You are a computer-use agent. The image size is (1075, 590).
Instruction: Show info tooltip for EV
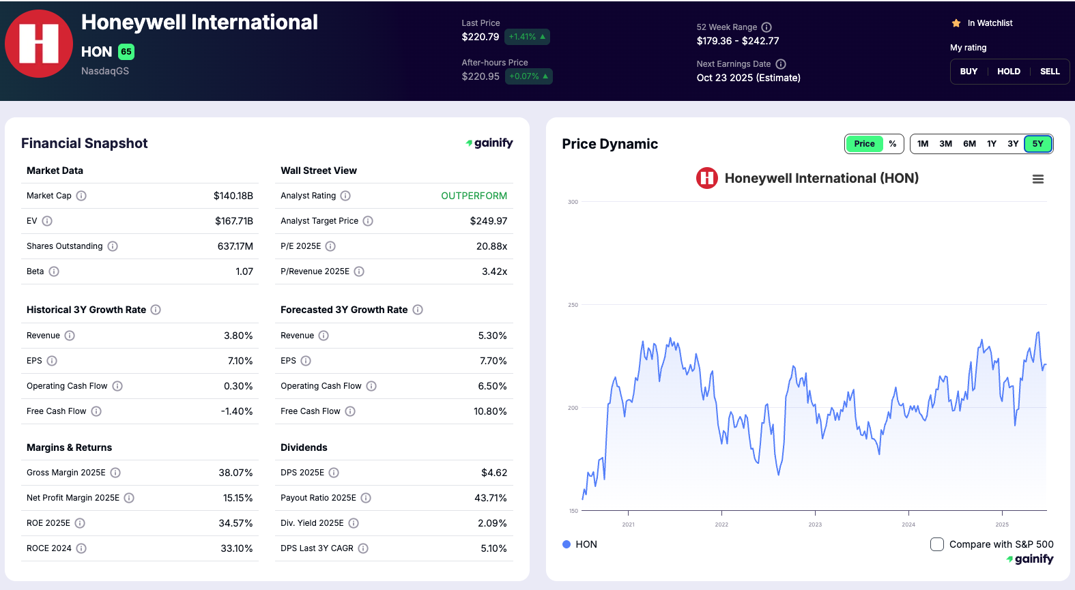pyautogui.click(x=47, y=221)
